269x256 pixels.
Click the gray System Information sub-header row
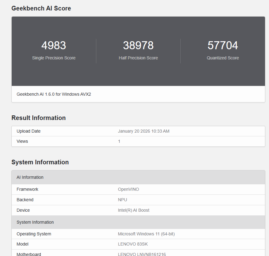[35, 222]
